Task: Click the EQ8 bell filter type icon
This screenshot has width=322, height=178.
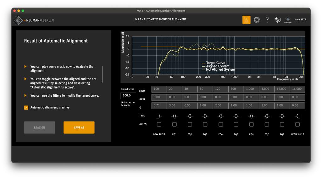Action: 282,116
